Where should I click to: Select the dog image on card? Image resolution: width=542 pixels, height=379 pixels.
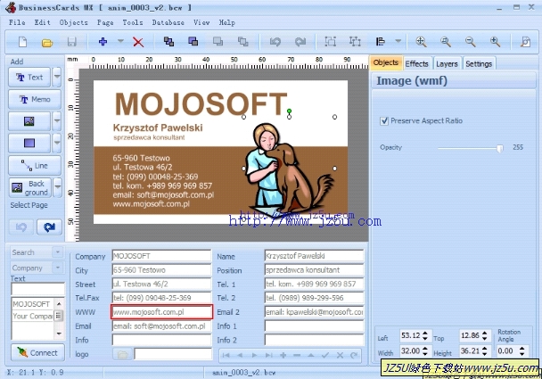(x=289, y=169)
